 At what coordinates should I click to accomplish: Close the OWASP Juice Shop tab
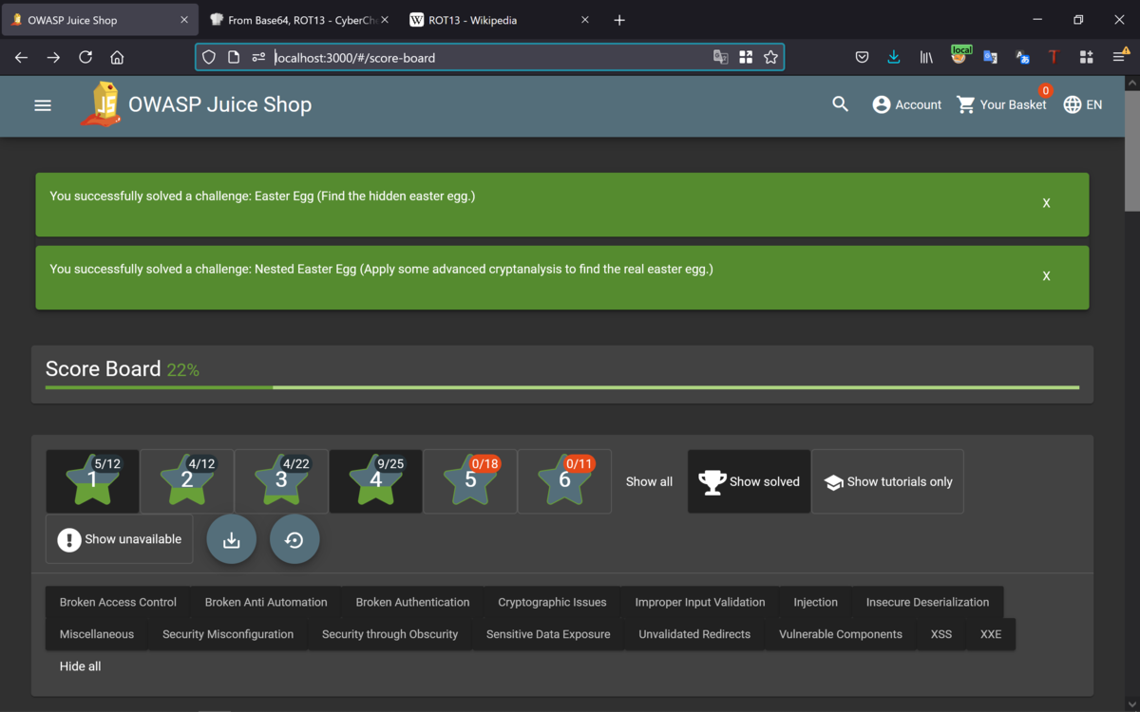click(184, 20)
